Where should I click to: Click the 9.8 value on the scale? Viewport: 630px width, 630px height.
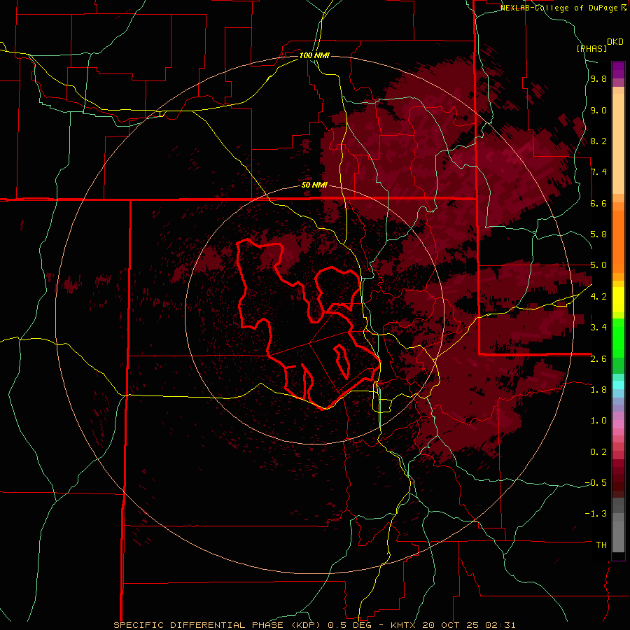(598, 79)
